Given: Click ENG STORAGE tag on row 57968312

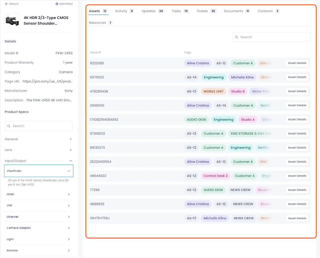Looking at the screenshot, I should click(x=251, y=134).
